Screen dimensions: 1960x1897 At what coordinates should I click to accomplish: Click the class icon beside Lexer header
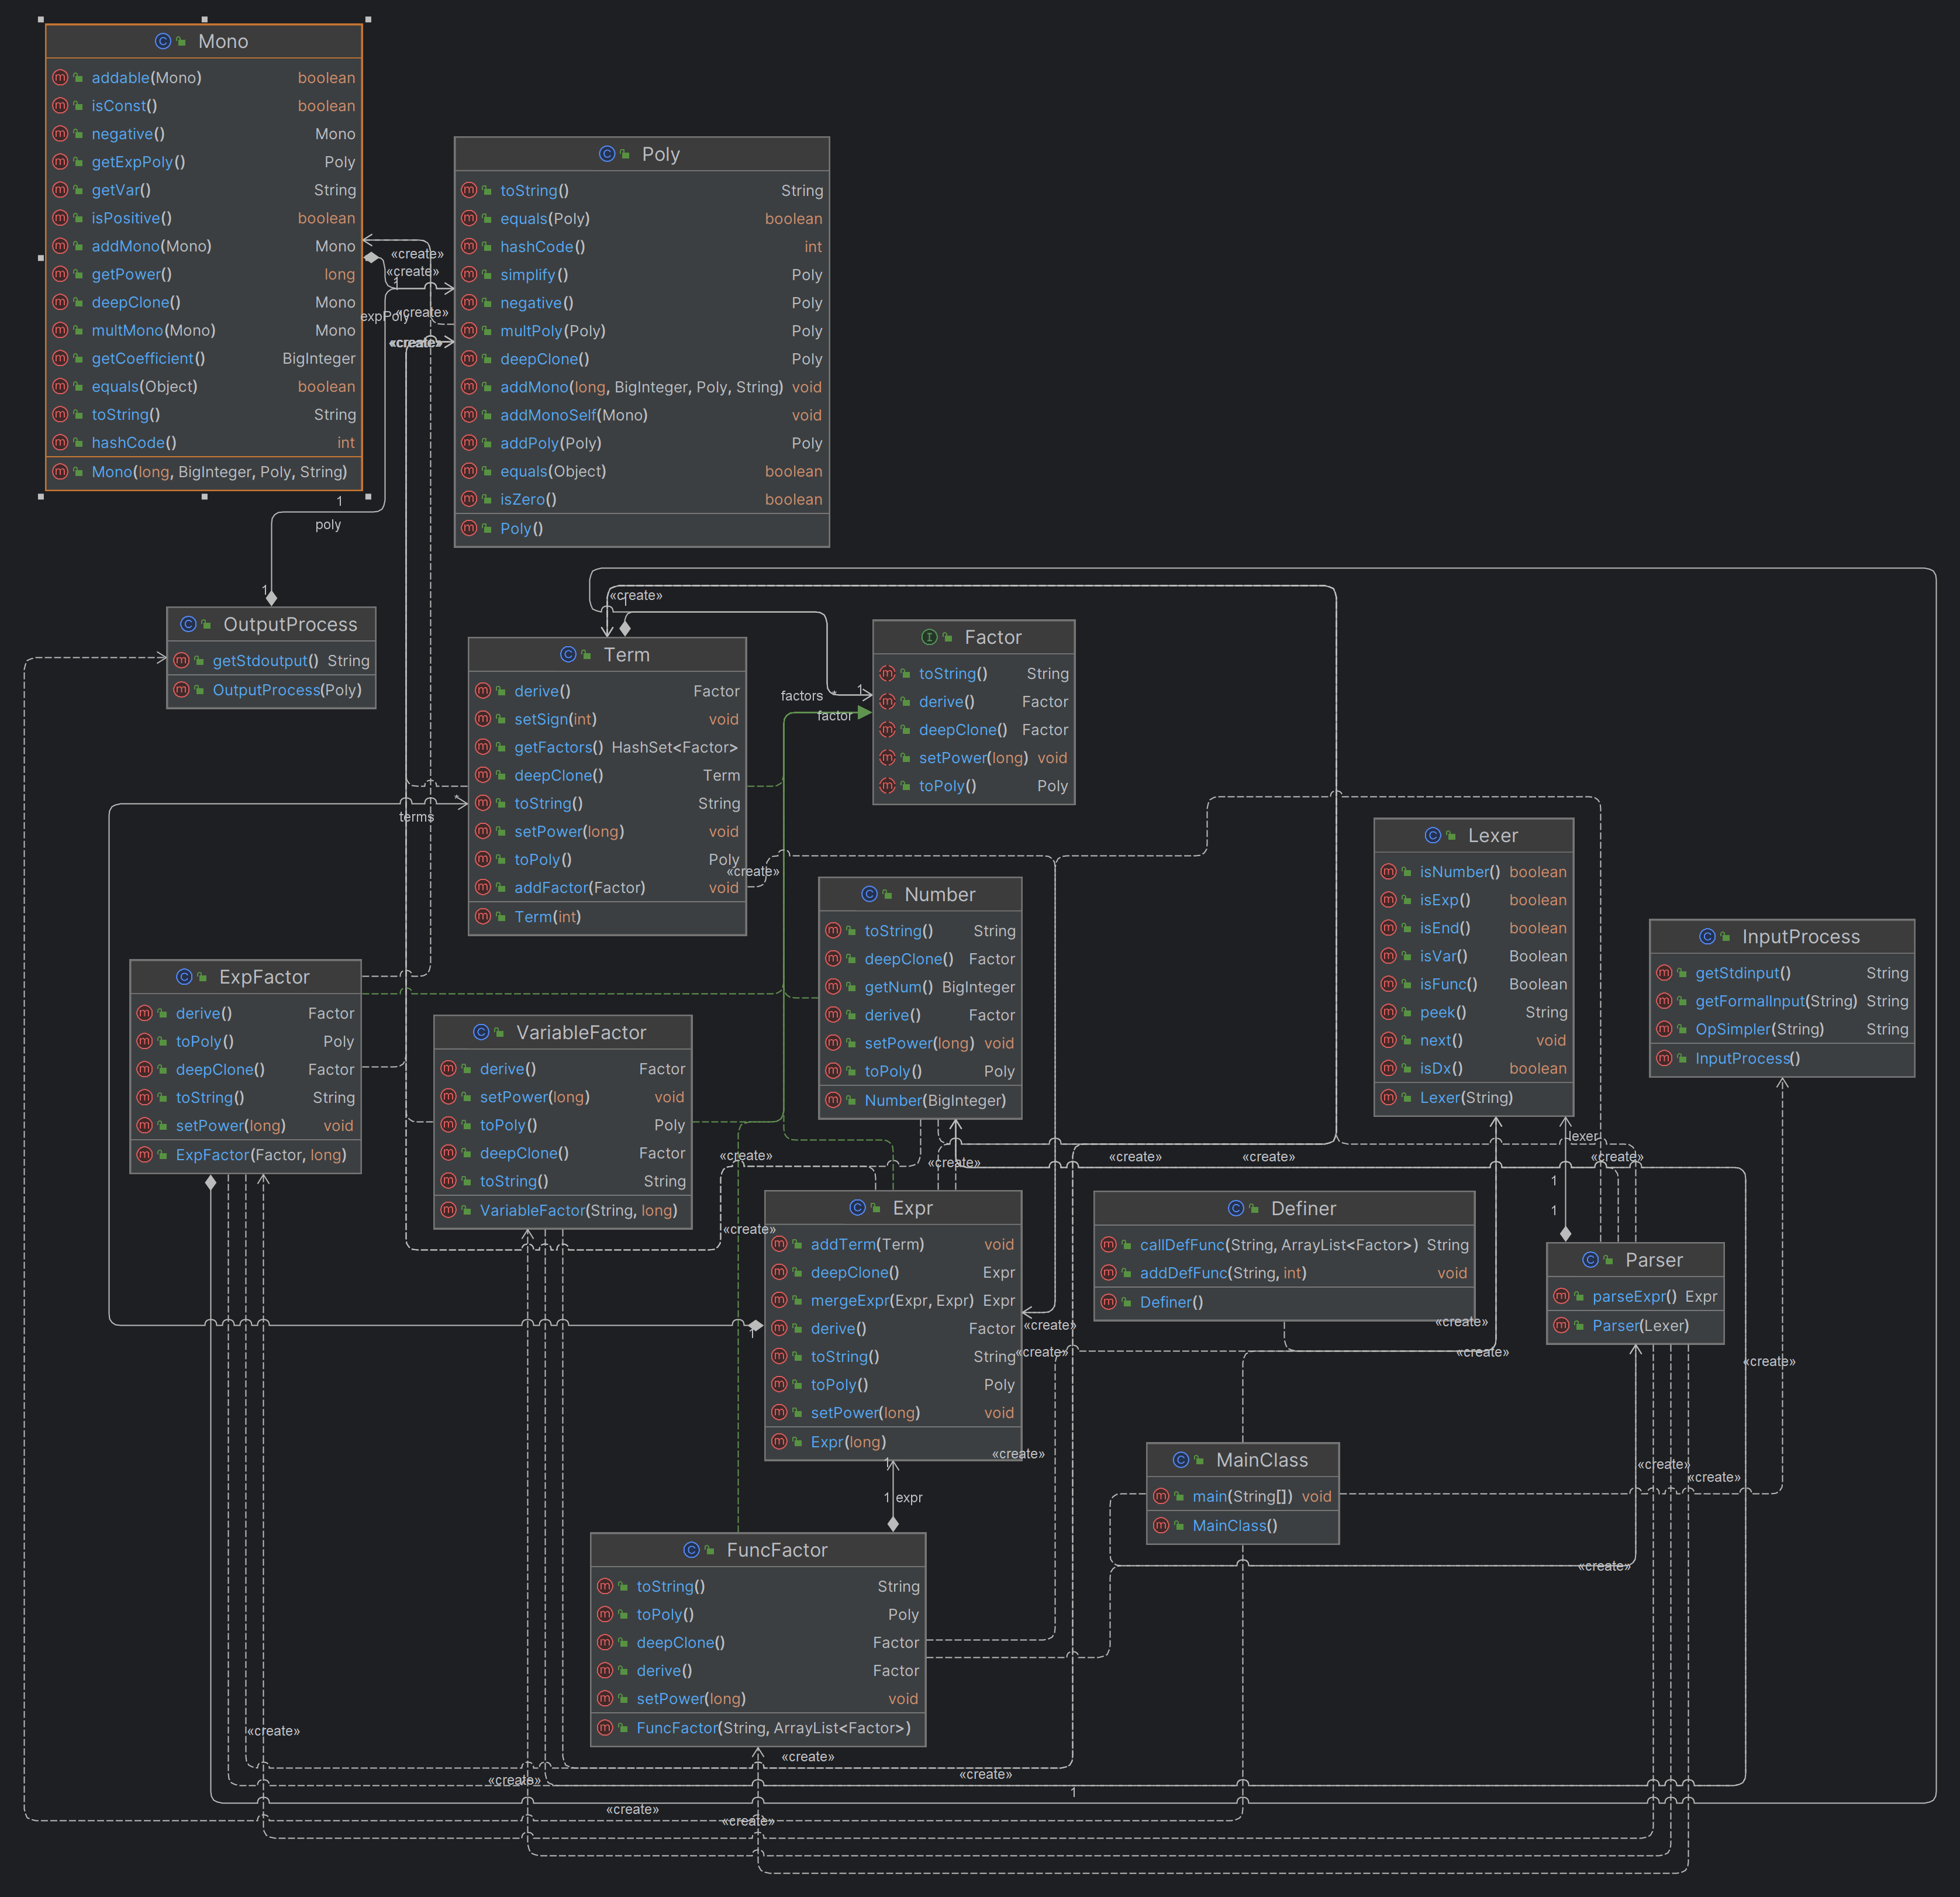1433,835
